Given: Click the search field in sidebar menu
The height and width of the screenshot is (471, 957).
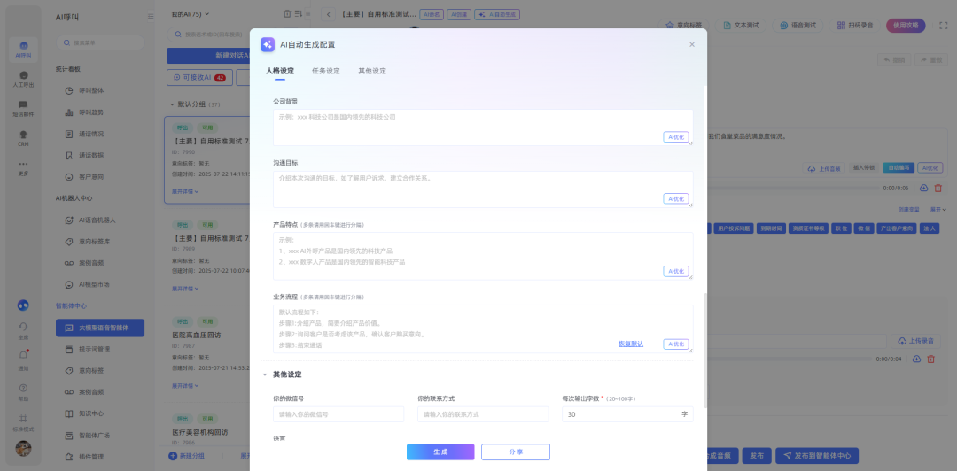Looking at the screenshot, I should [x=100, y=42].
